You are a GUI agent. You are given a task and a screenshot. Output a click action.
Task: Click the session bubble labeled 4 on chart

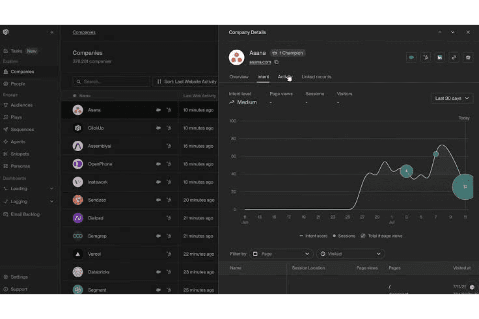pos(406,171)
